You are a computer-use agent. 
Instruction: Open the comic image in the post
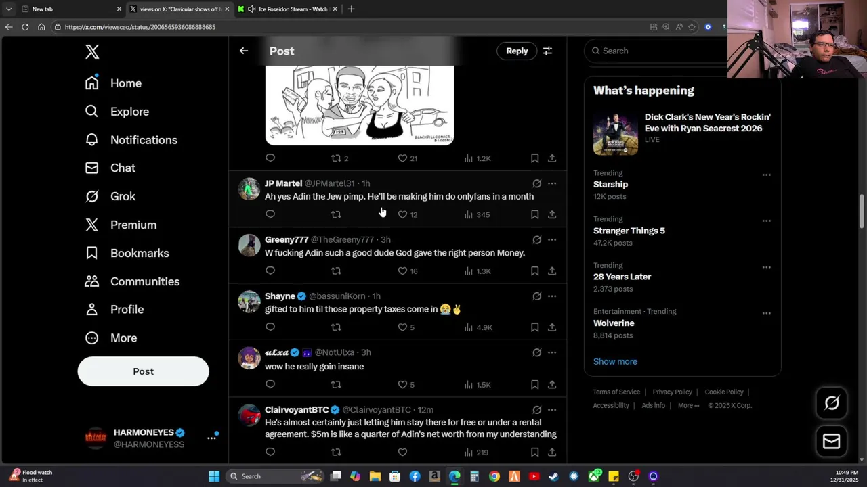pos(360,105)
